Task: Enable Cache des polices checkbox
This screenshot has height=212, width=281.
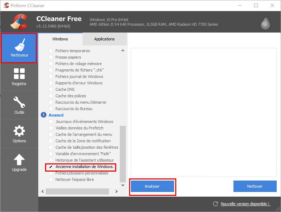Action: coord(51,96)
